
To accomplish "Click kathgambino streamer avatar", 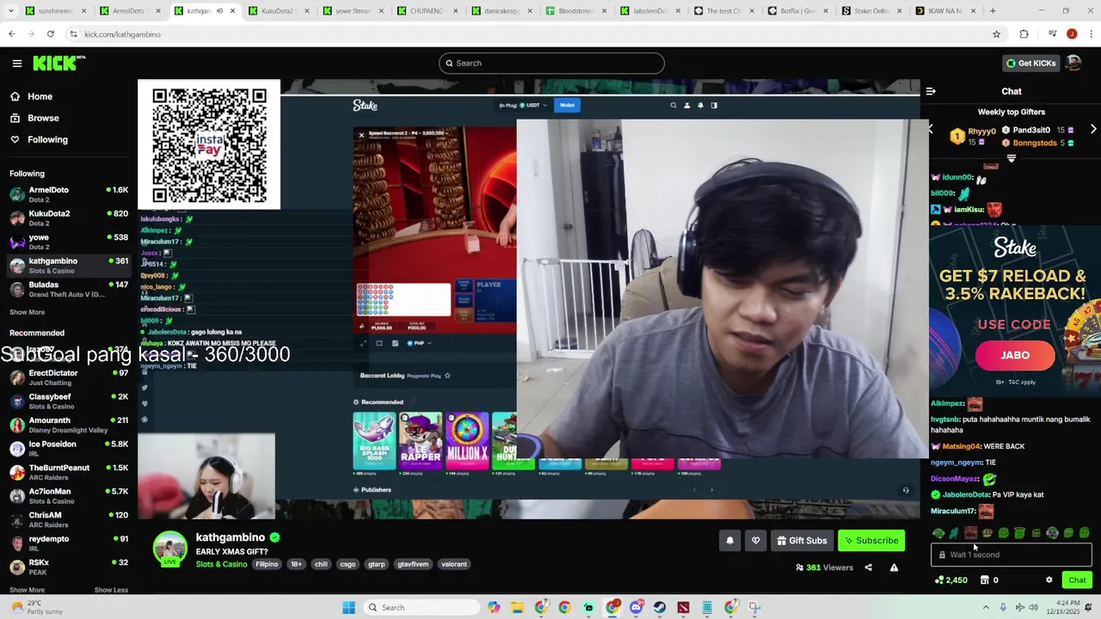I will (170, 549).
